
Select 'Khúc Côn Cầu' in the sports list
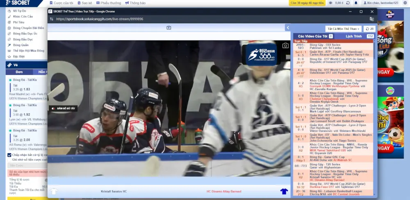[x=22, y=16]
